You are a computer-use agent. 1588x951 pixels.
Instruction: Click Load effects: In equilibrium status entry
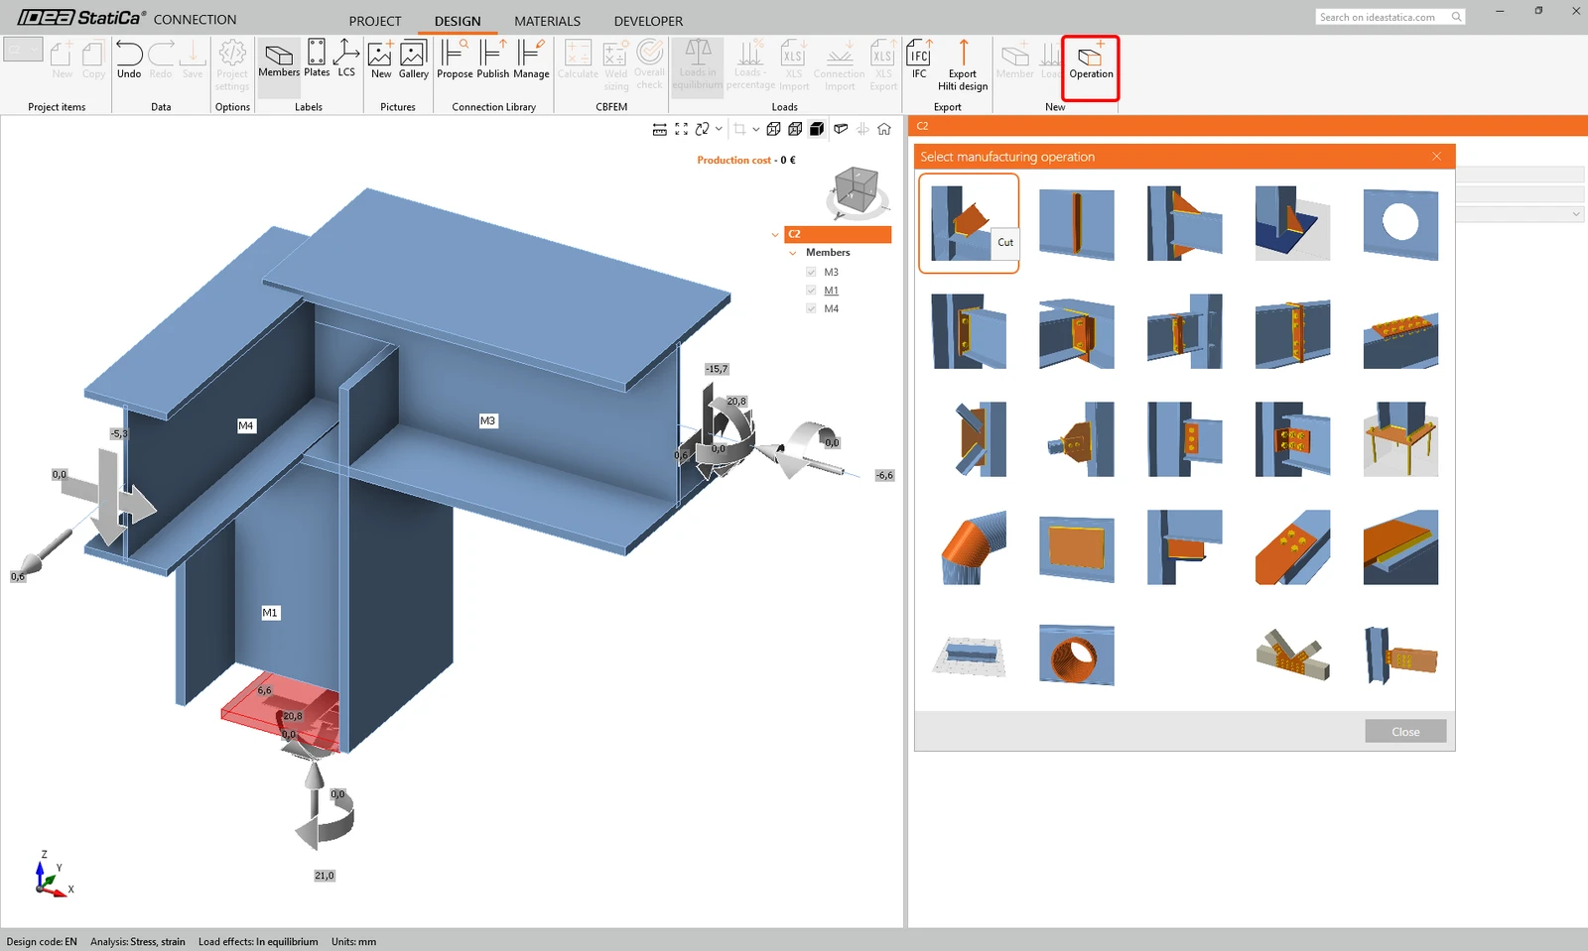tap(258, 942)
